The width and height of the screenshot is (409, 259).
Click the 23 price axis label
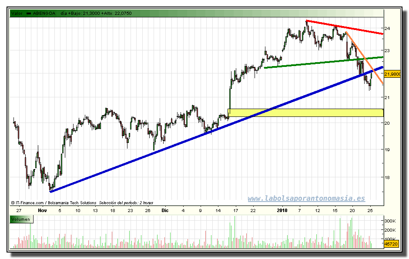coord(387,50)
